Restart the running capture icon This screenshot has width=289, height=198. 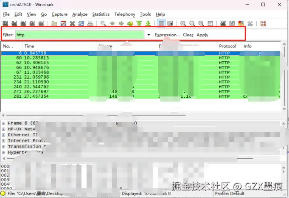pos(41,23)
